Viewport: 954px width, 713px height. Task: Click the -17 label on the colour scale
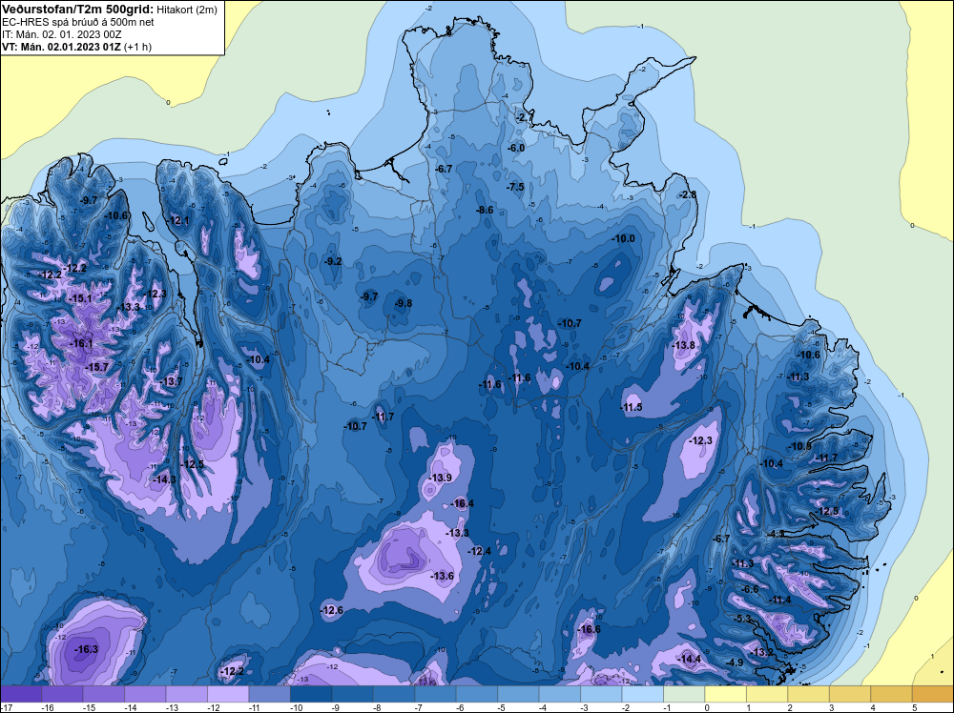click(6, 707)
